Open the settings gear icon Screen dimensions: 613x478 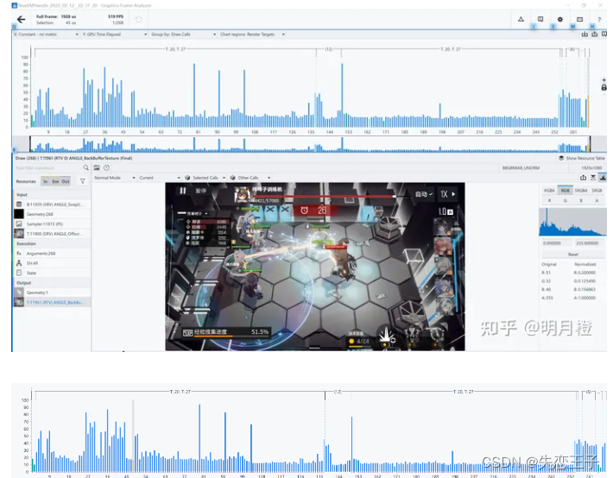click(x=559, y=19)
